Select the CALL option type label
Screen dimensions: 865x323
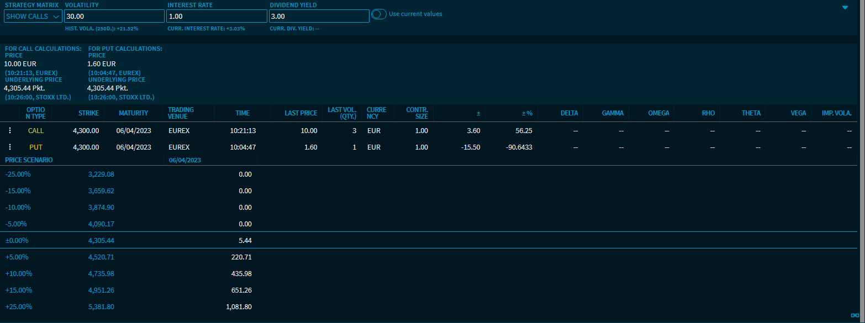tap(36, 131)
